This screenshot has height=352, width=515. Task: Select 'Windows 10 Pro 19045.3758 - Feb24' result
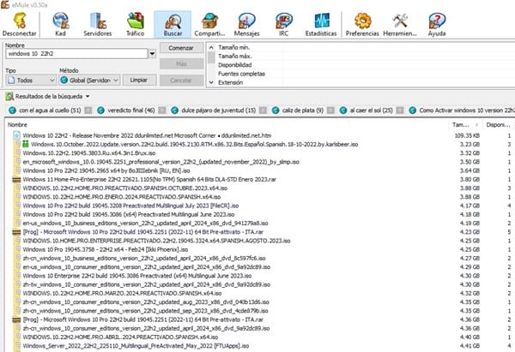106,249
